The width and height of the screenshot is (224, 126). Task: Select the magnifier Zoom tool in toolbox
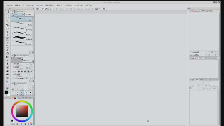[7, 15]
